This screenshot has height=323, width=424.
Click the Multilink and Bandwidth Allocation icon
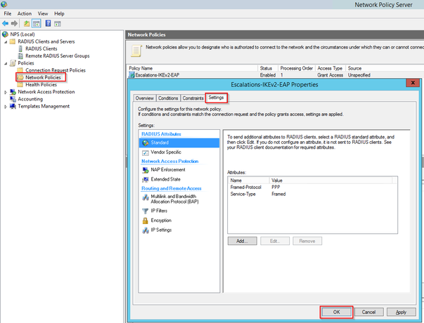coord(146,197)
